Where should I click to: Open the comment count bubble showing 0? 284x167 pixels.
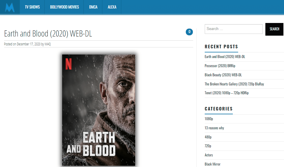click(x=189, y=32)
